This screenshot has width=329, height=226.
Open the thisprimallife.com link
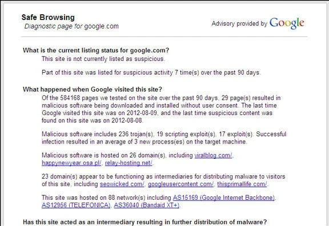[242, 184]
